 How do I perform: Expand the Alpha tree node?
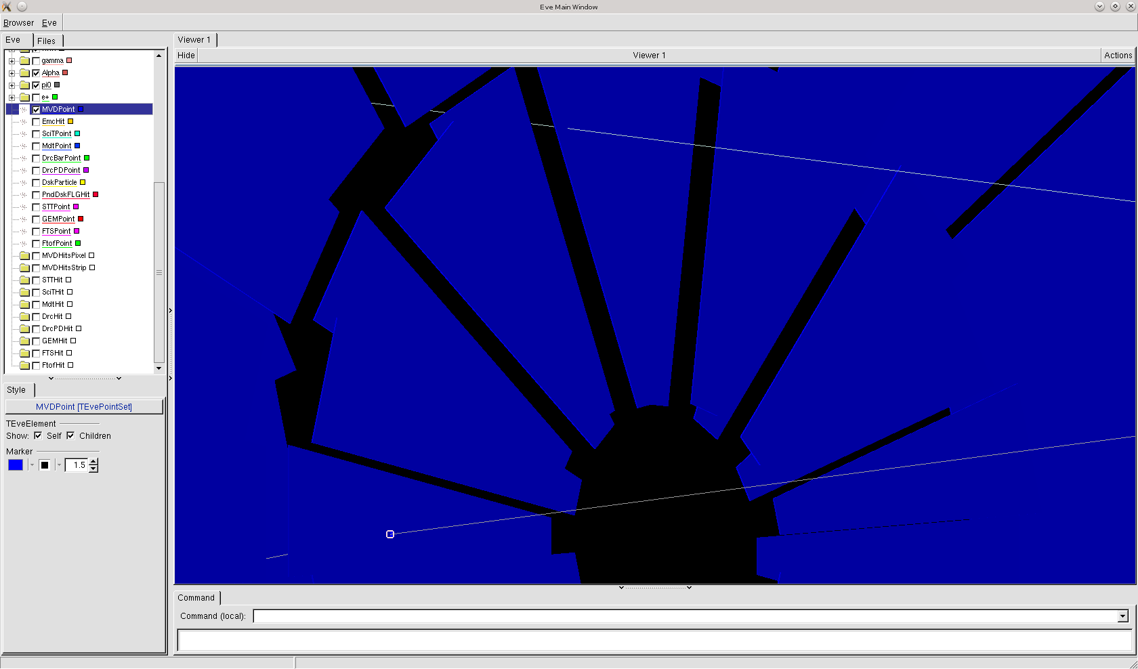[12, 73]
